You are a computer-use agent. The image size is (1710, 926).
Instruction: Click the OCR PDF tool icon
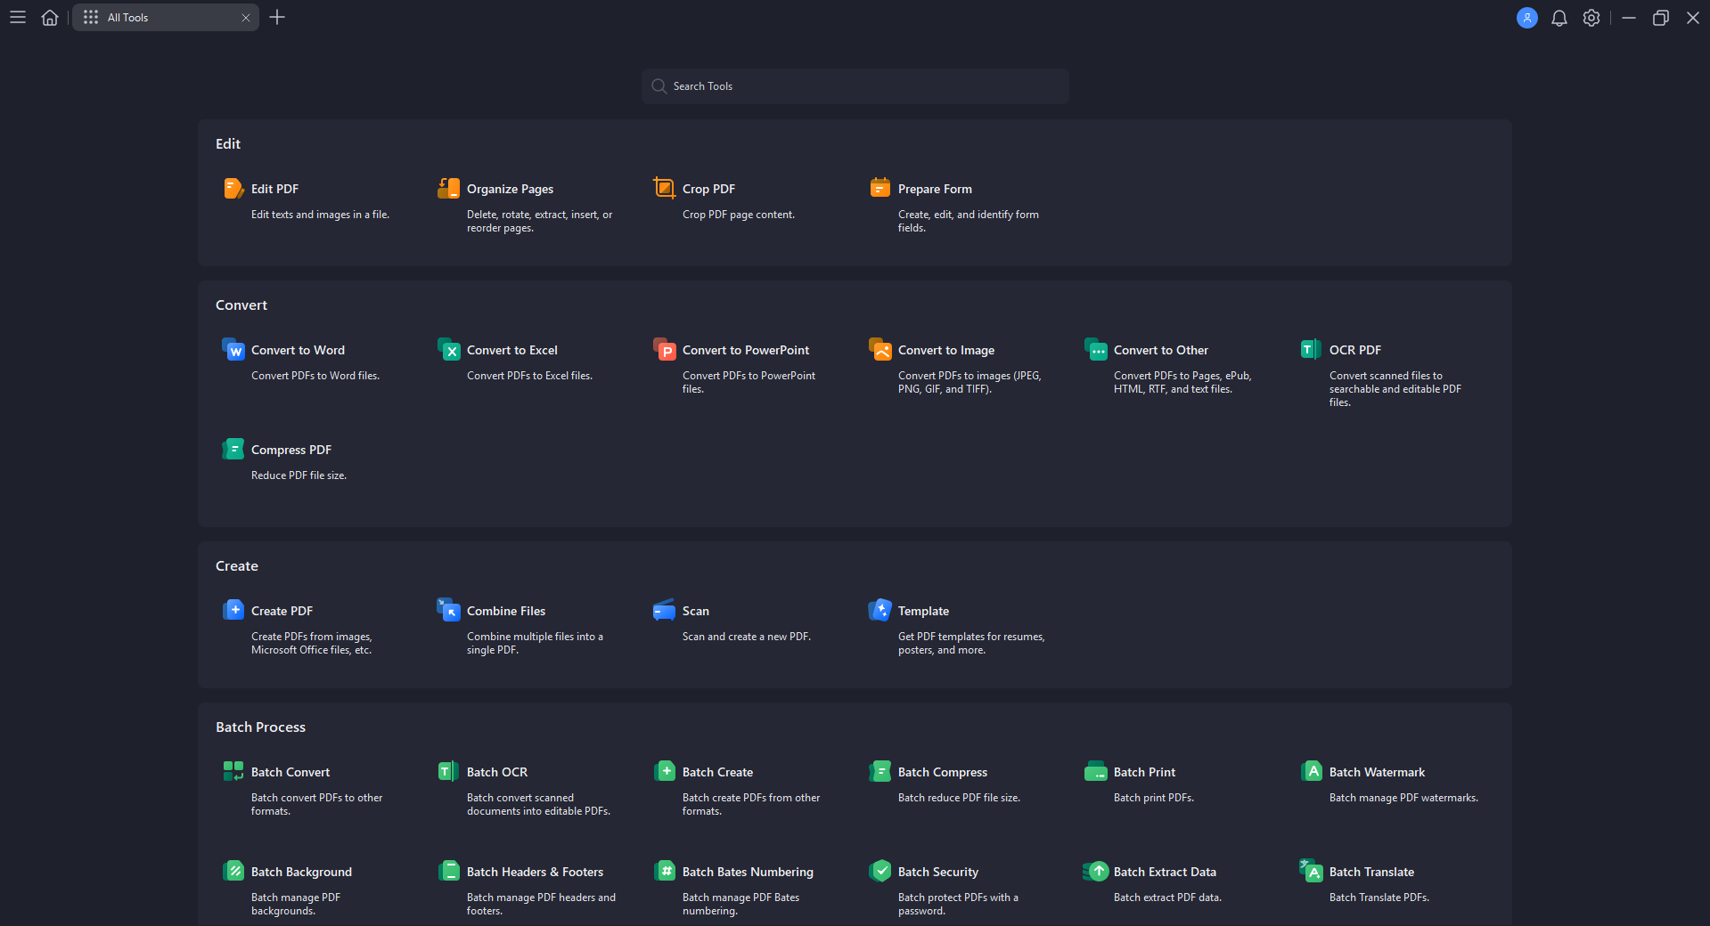click(x=1312, y=349)
